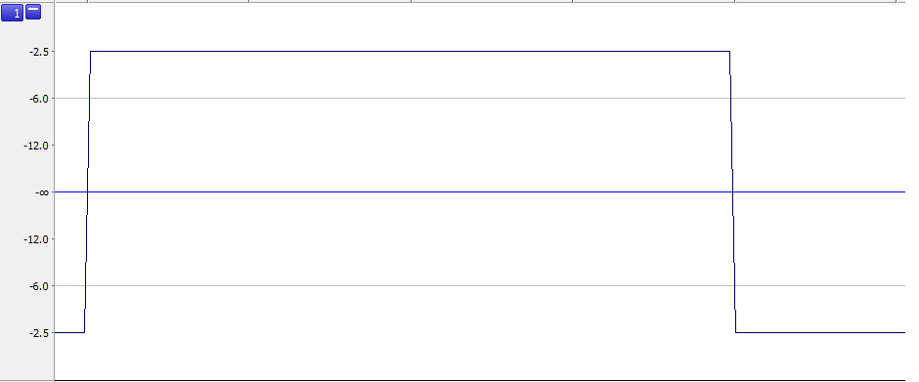Click the blue zero-crossing center line mid-waveform
Viewport: 919px width, 382px height.
(x=411, y=191)
